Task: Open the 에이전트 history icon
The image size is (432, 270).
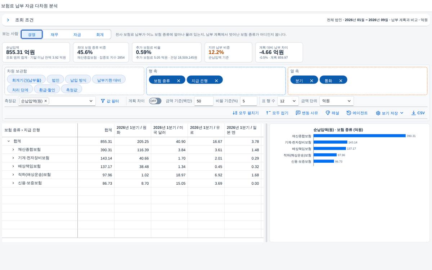Action: (x=349, y=113)
